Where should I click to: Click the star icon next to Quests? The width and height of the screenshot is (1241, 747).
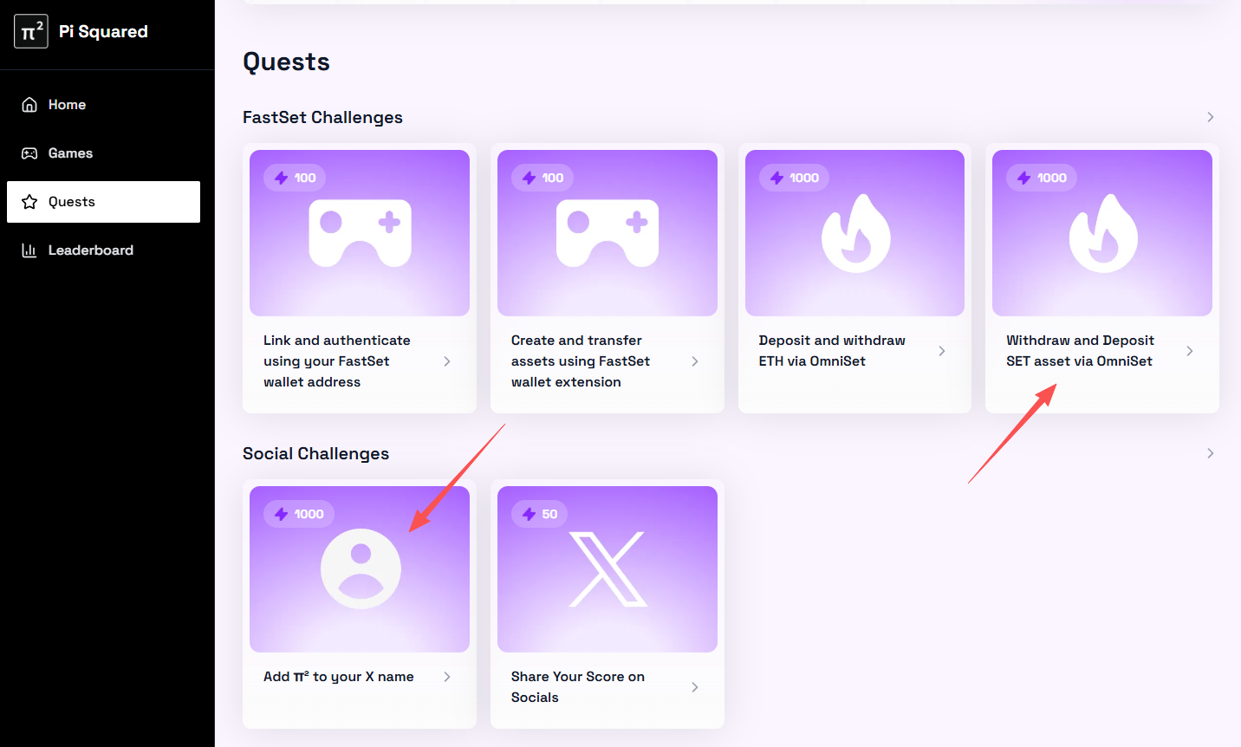[29, 201]
